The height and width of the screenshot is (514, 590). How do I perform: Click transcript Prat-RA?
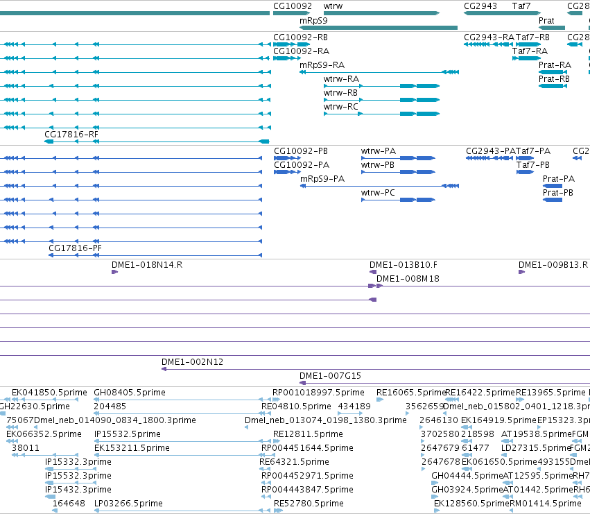click(555, 65)
